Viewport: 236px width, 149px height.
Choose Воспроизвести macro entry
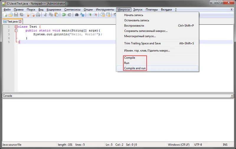pyautogui.click(x=158, y=26)
